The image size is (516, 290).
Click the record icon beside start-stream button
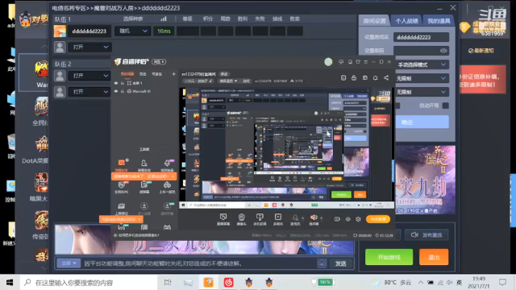[x=337, y=219]
